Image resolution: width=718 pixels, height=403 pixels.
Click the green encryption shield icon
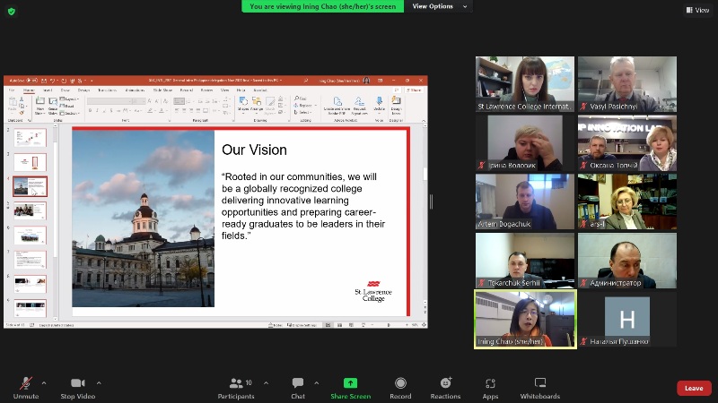pos(11,11)
